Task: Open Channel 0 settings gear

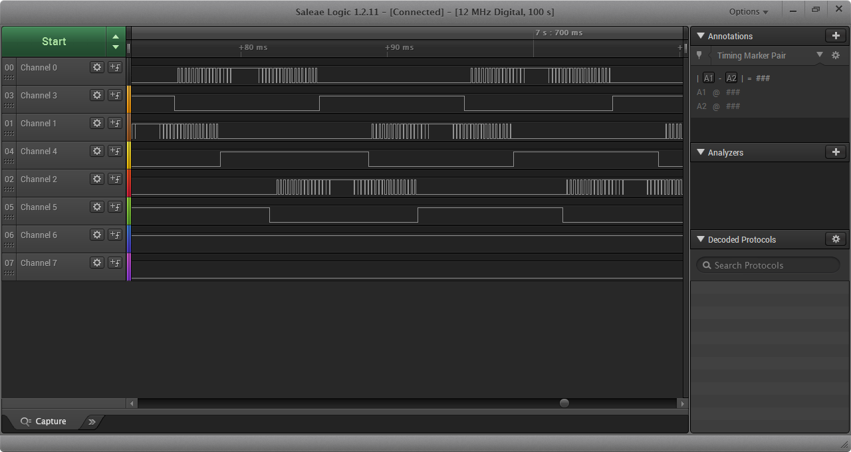Action: (x=97, y=67)
